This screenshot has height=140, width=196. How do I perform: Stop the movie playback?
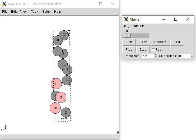(143, 50)
